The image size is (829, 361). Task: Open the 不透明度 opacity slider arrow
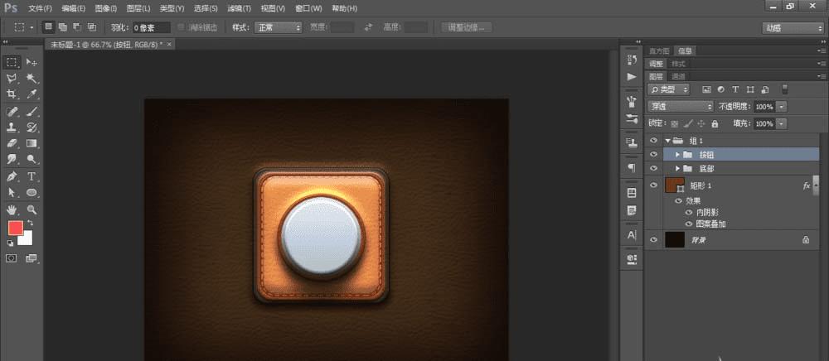(x=782, y=107)
